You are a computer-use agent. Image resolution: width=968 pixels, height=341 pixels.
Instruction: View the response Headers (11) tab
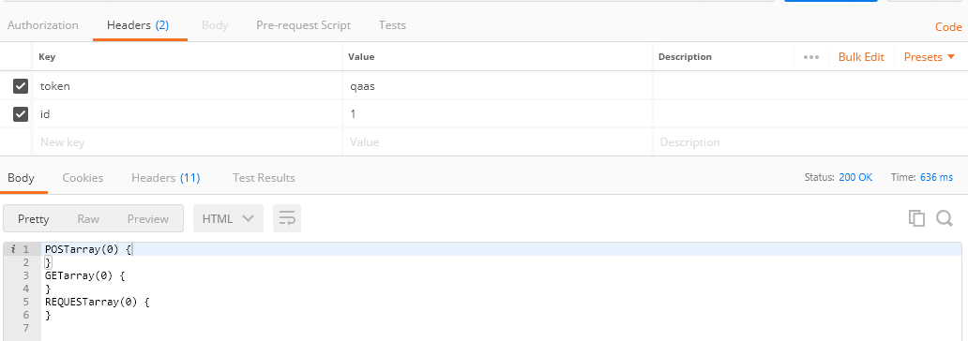(x=165, y=178)
